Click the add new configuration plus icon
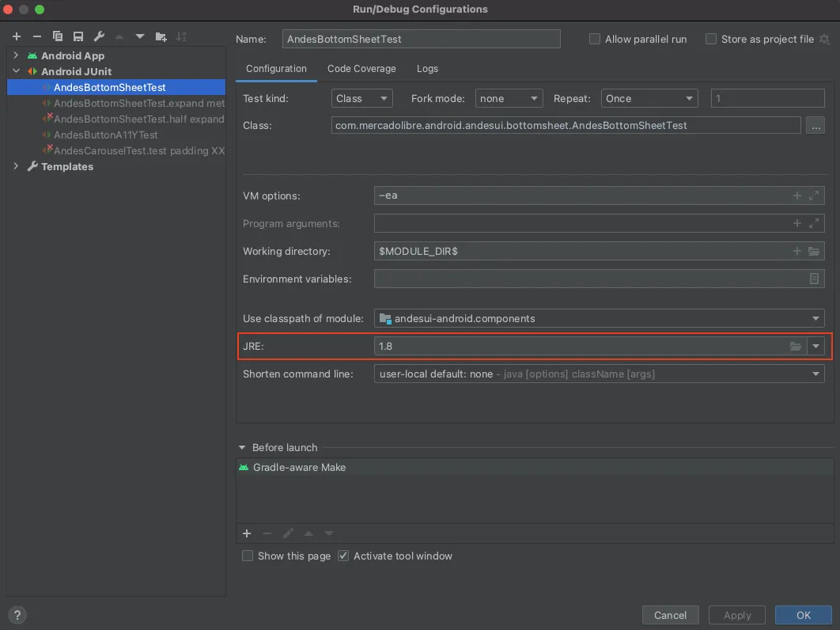This screenshot has height=630, width=840. tap(16, 36)
